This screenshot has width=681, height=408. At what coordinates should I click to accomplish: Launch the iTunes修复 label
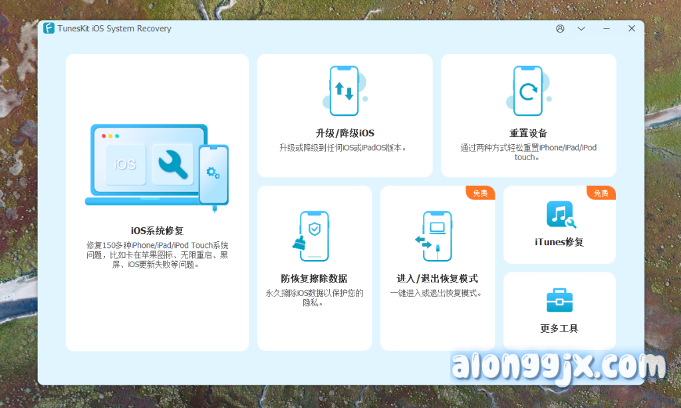(559, 242)
